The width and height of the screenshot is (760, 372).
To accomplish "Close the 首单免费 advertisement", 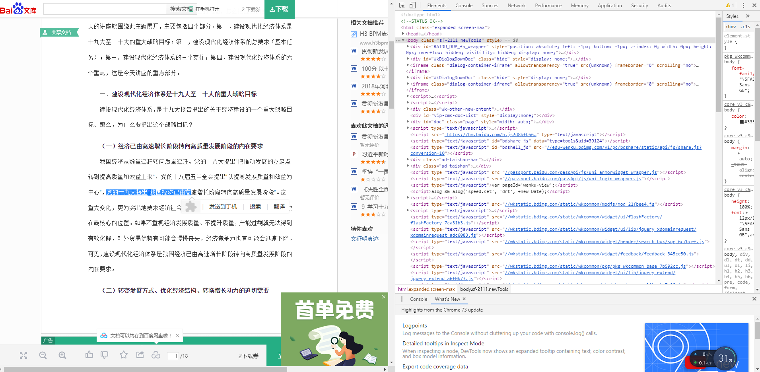I will tap(384, 297).
